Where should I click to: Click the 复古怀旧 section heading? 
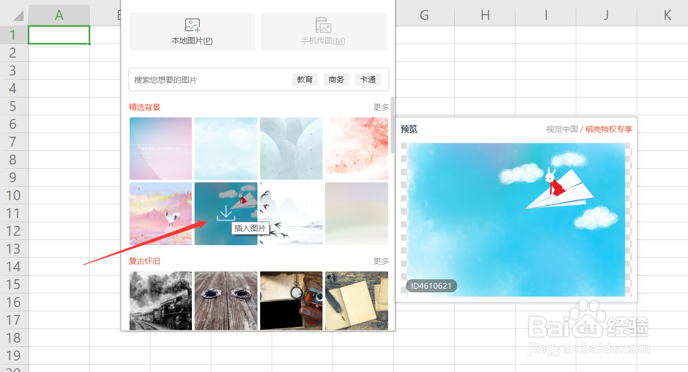(145, 261)
